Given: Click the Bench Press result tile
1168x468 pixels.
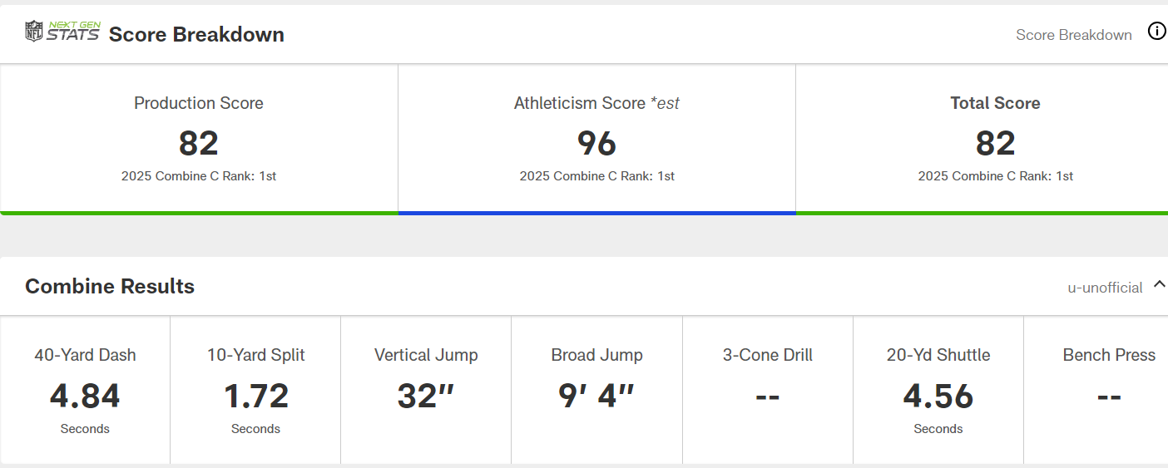Looking at the screenshot, I should tap(1108, 390).
